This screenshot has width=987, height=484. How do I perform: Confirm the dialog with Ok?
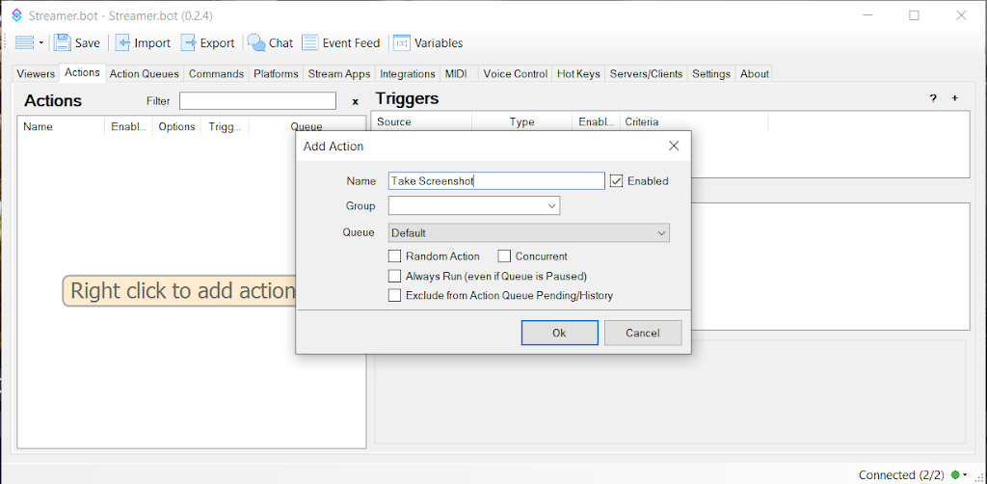pos(559,333)
